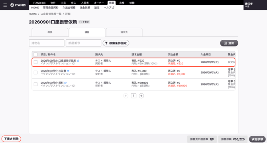The height and width of the screenshot is (143, 267).
Task: Open the オーナー top menu
Action: click(99, 3)
